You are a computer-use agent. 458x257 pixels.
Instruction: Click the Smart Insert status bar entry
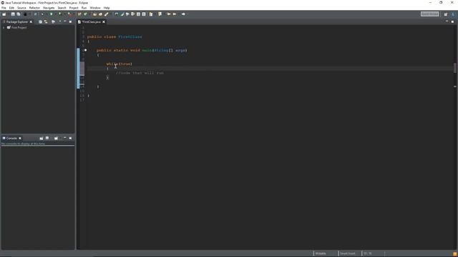348,253
